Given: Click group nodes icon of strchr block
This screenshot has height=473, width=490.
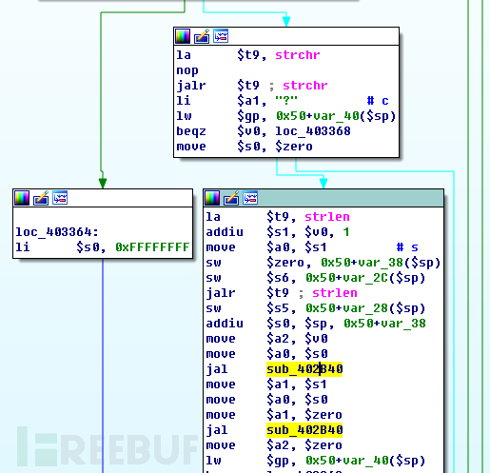Looking at the screenshot, I should click(x=221, y=36).
